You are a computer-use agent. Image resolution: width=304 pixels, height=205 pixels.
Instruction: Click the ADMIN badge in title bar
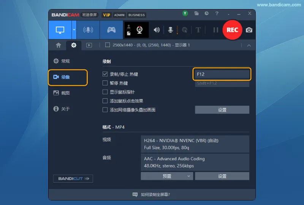pos(119,15)
